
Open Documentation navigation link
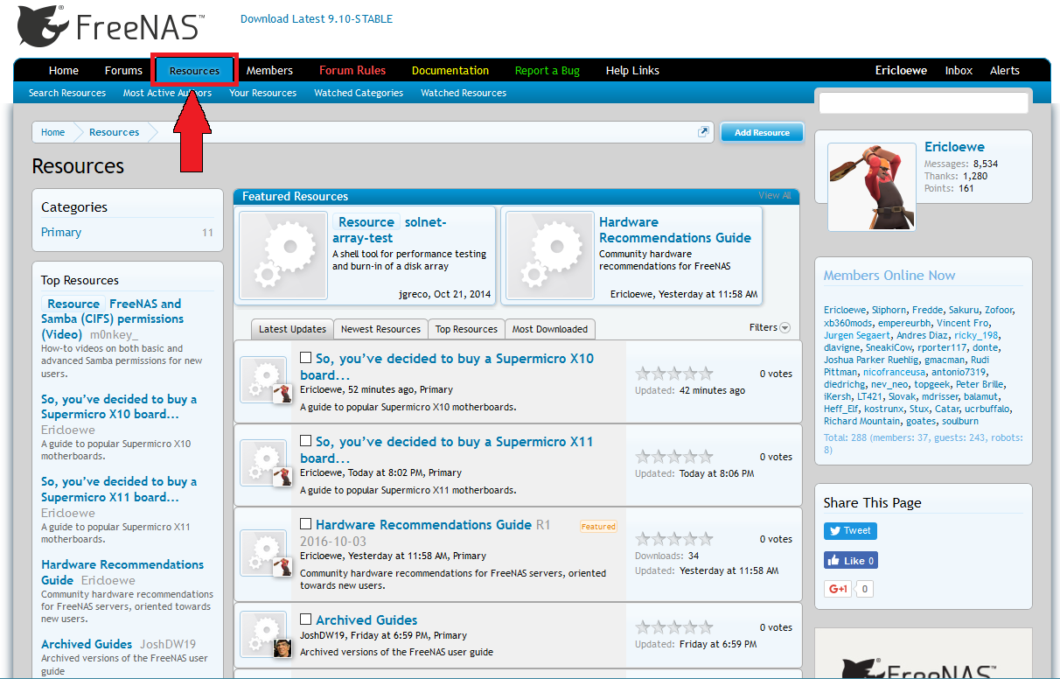tap(450, 71)
